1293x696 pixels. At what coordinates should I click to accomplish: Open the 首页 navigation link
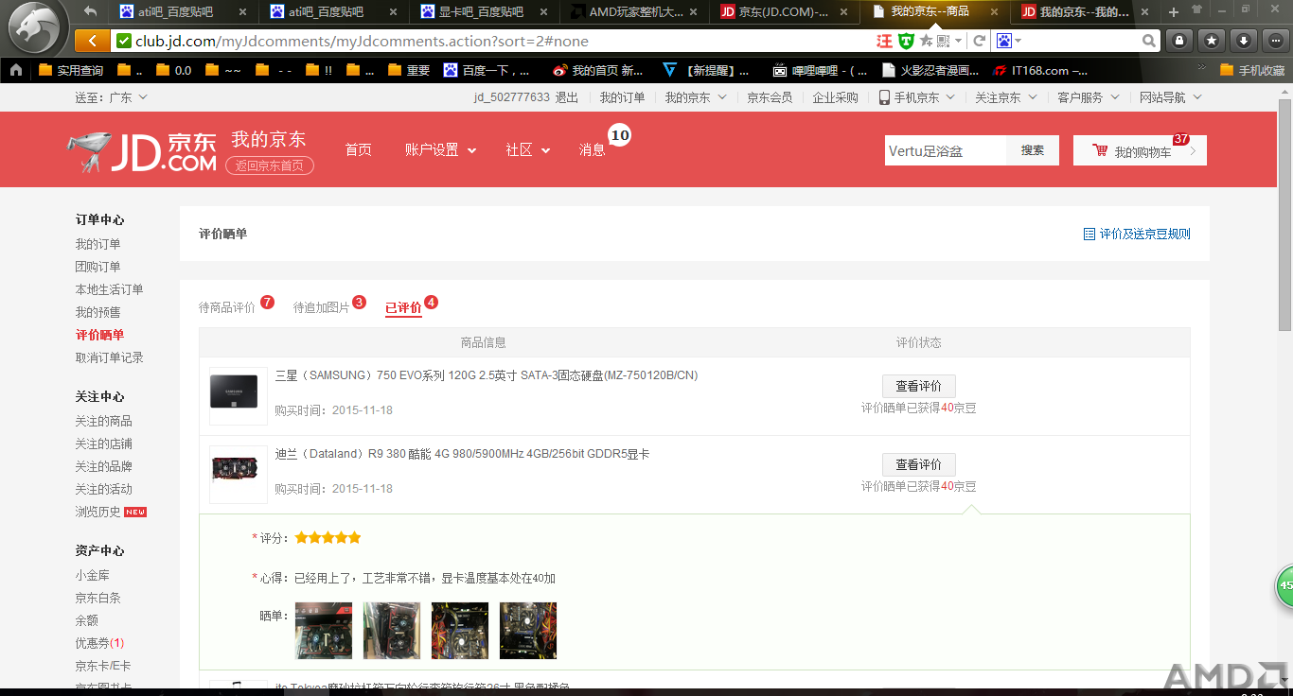(359, 149)
